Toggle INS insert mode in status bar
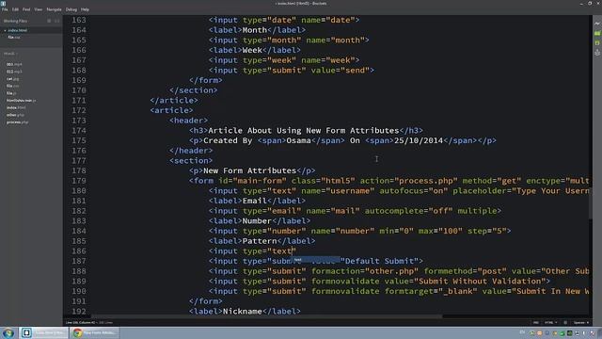 (536, 322)
